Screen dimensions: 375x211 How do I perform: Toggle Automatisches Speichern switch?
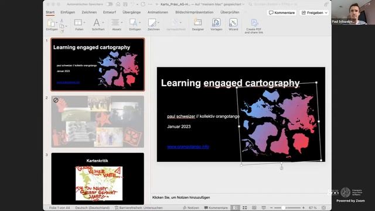tap(110, 4)
